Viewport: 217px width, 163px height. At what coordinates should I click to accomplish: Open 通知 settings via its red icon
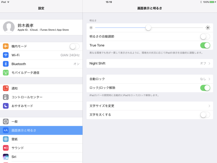(x=5, y=88)
